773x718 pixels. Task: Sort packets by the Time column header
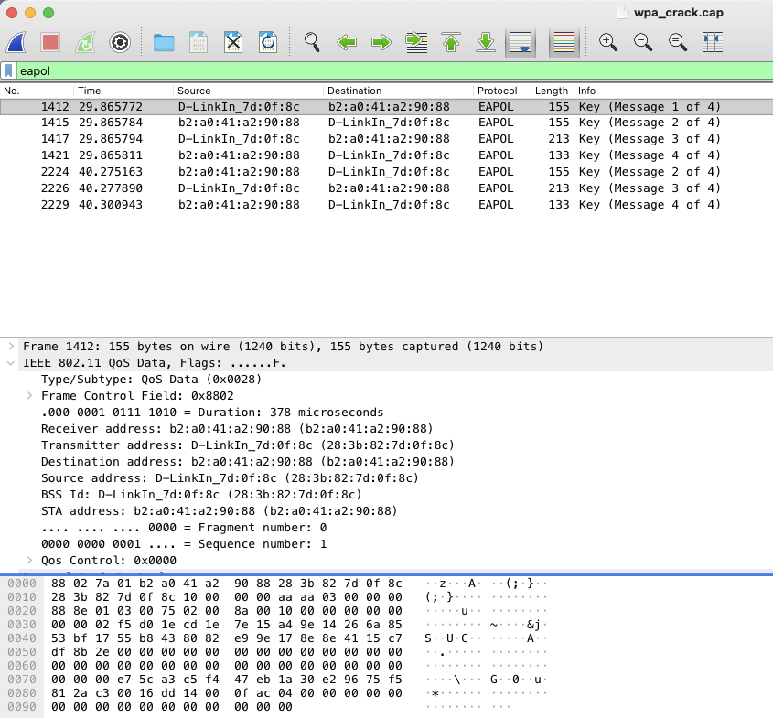tap(123, 91)
